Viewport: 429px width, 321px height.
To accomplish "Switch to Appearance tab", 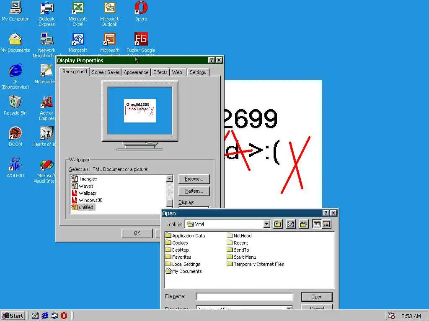I will click(x=136, y=72).
